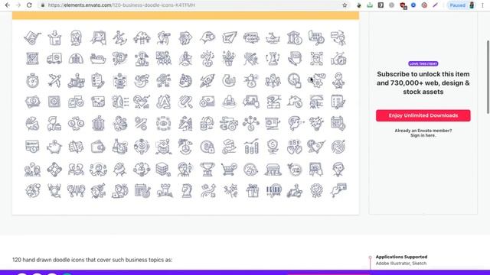Open the purple pen extension icon

pos(435,5)
